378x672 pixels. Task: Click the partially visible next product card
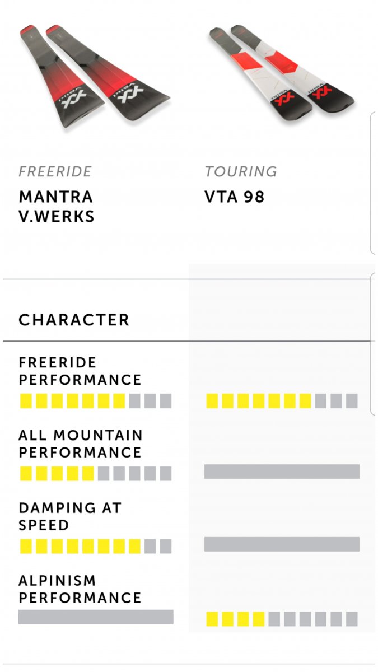374,184
